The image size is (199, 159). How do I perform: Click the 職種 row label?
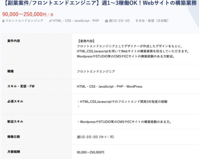(x=10, y=71)
